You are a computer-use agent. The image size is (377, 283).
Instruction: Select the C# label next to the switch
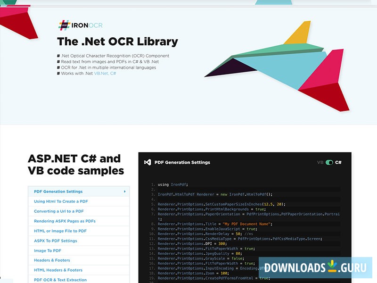pyautogui.click(x=338, y=162)
